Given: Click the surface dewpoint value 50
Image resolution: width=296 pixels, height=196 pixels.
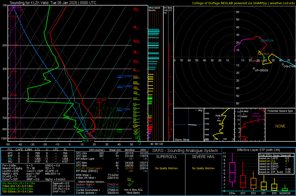Looking at the screenshot, I should point(84,141).
